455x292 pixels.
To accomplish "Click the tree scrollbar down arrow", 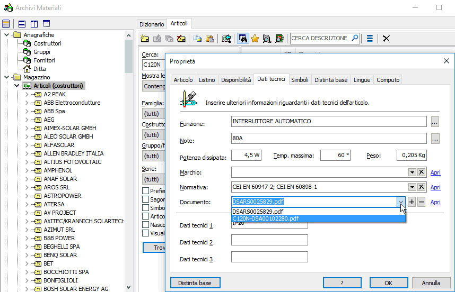I will [128, 287].
